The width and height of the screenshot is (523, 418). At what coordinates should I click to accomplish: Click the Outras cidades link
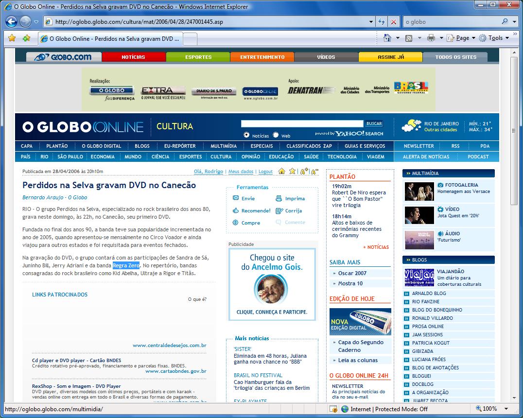[x=440, y=130]
